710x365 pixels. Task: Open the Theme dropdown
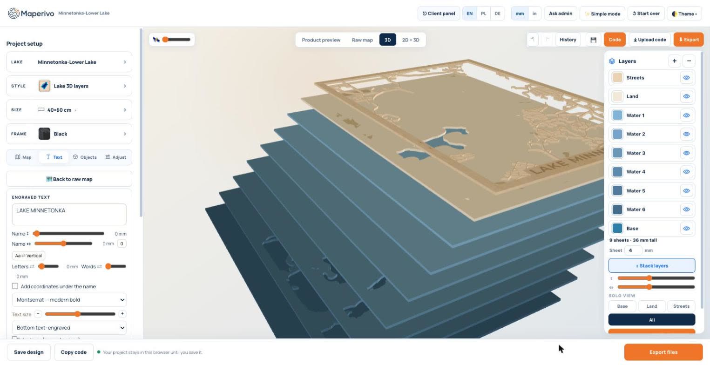(684, 14)
